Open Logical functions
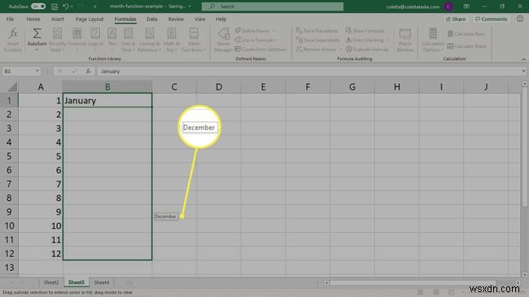 pos(95,40)
